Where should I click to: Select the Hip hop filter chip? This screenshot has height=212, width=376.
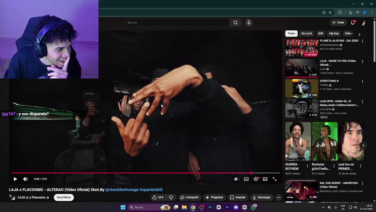pos(334,34)
